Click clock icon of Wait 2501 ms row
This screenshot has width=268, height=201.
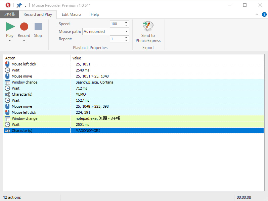point(7,124)
